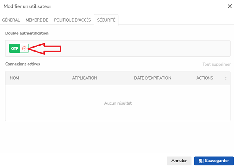This screenshot has height=167, width=234.
Task: Click the green OTP badge
Action: click(14, 48)
